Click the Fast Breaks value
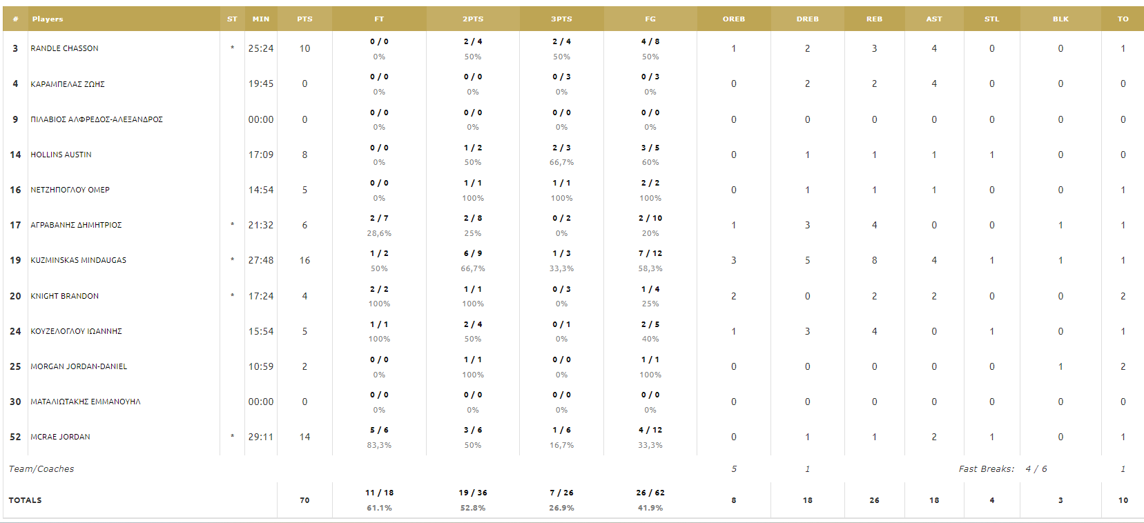Viewport: 1144px width, 523px height. 1036,468
